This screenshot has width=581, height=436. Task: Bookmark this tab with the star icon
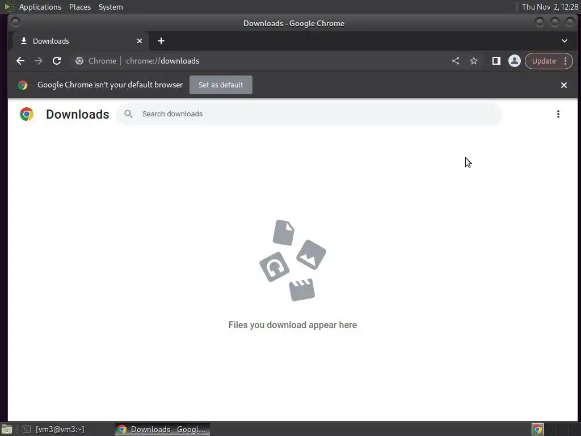pyautogui.click(x=474, y=61)
